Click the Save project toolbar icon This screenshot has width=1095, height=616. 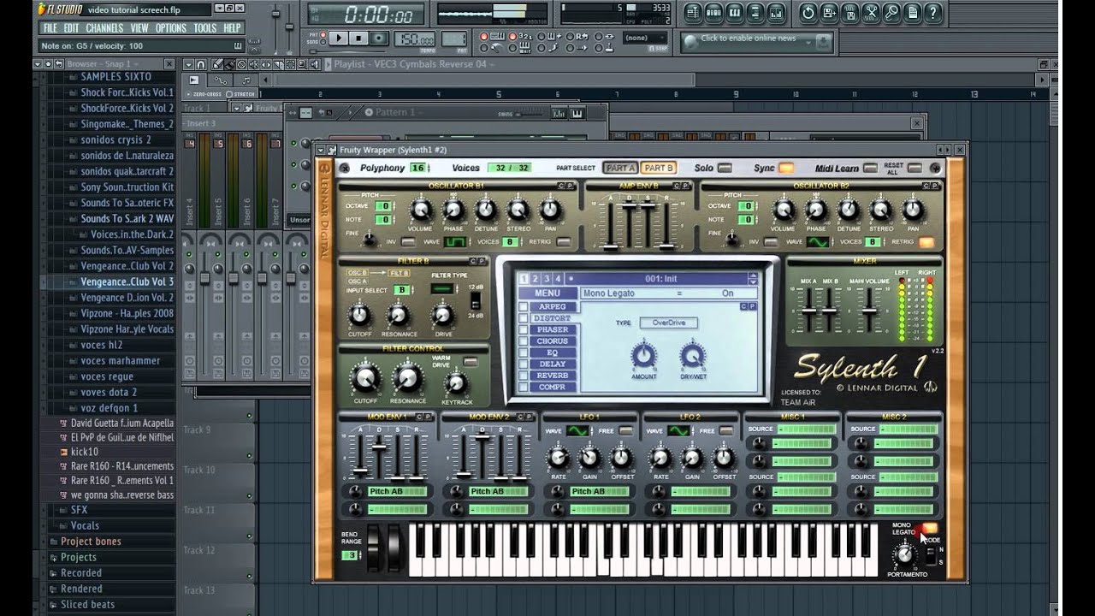[829, 13]
